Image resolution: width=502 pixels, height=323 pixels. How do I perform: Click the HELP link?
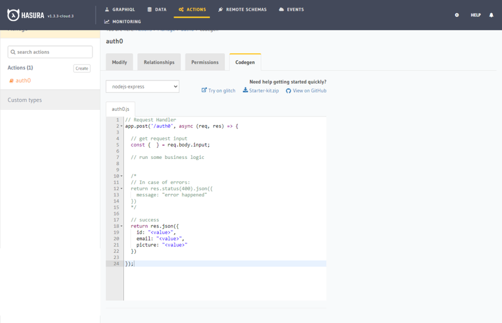tap(476, 15)
